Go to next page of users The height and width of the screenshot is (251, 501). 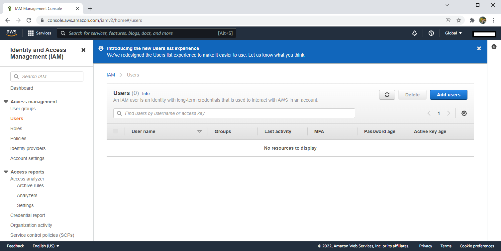(449, 113)
